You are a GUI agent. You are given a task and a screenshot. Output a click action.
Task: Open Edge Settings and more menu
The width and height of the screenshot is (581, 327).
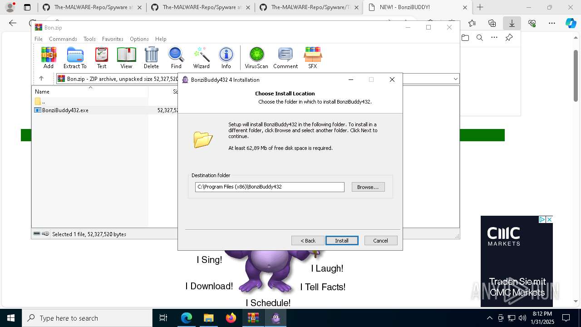tap(552, 23)
